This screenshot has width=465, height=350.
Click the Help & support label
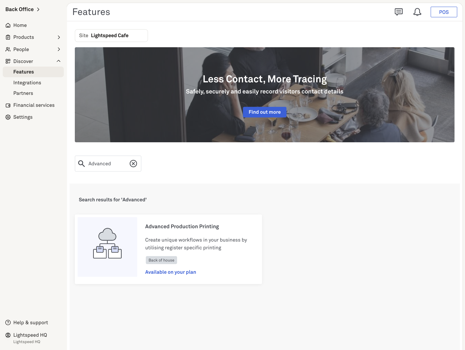(x=30, y=323)
